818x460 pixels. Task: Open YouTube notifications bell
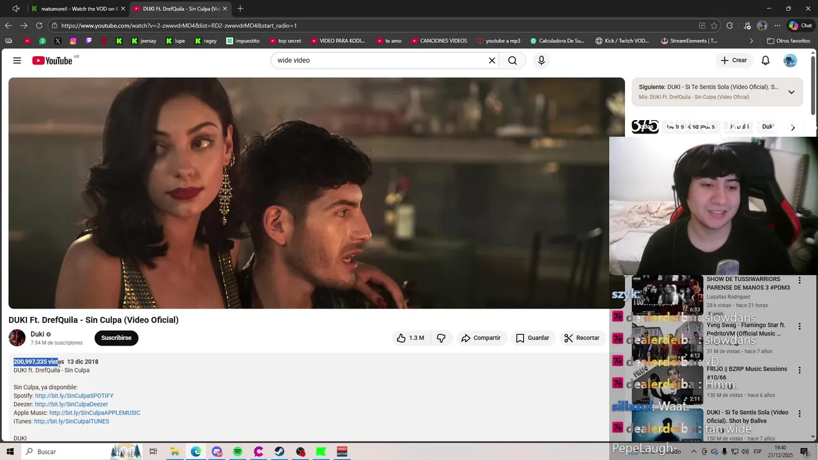766,61
